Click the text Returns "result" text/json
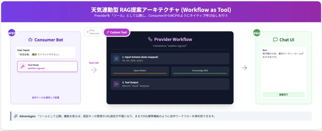 tap(136, 86)
